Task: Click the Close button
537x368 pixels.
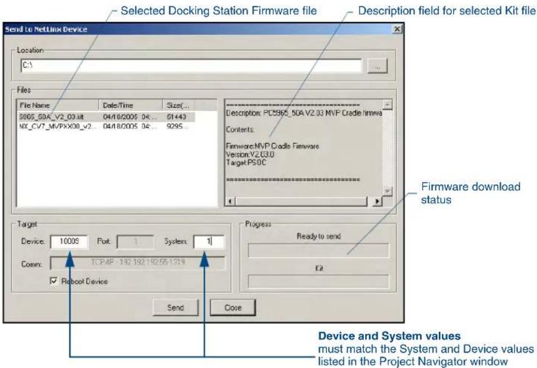Action: 233,308
